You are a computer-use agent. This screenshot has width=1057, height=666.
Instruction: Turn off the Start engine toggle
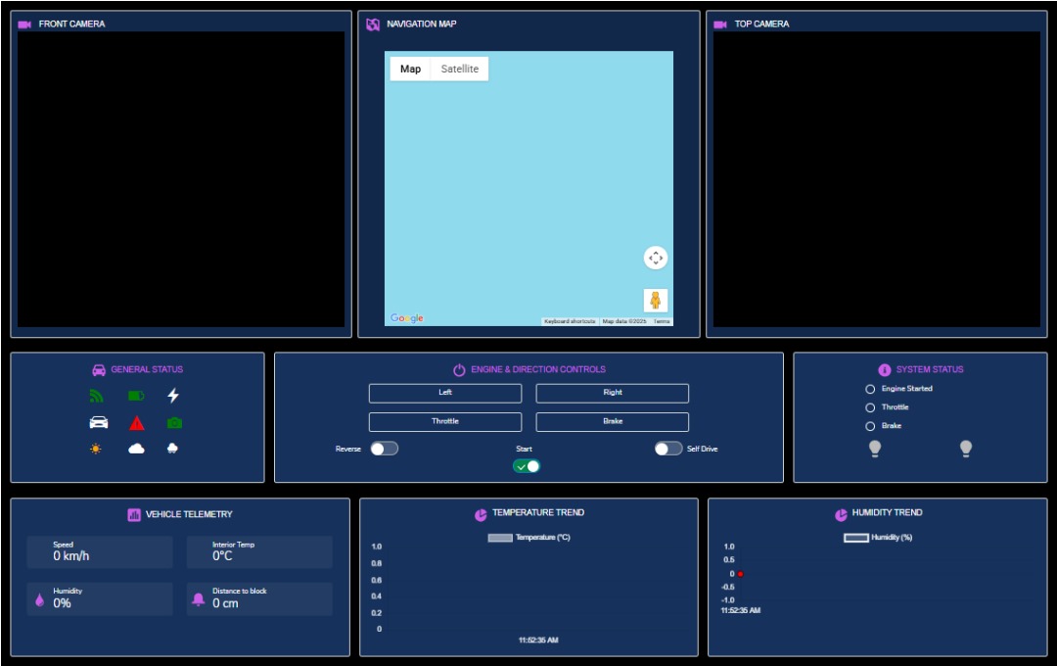(527, 466)
